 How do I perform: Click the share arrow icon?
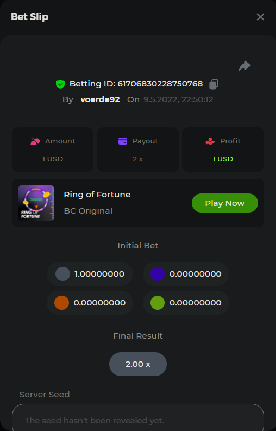coord(244,66)
